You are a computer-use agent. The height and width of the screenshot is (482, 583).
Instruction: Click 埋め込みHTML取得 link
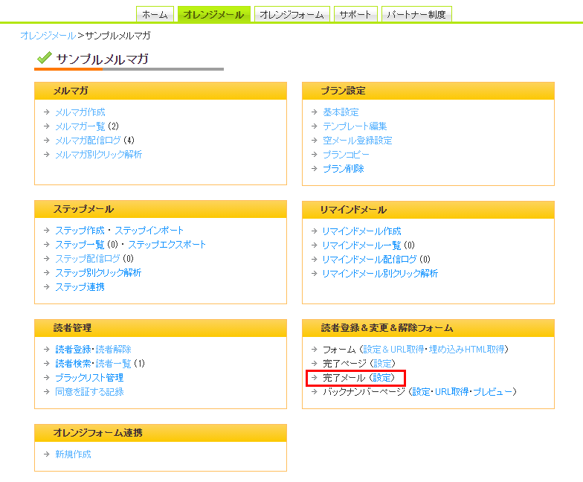pyautogui.click(x=467, y=350)
